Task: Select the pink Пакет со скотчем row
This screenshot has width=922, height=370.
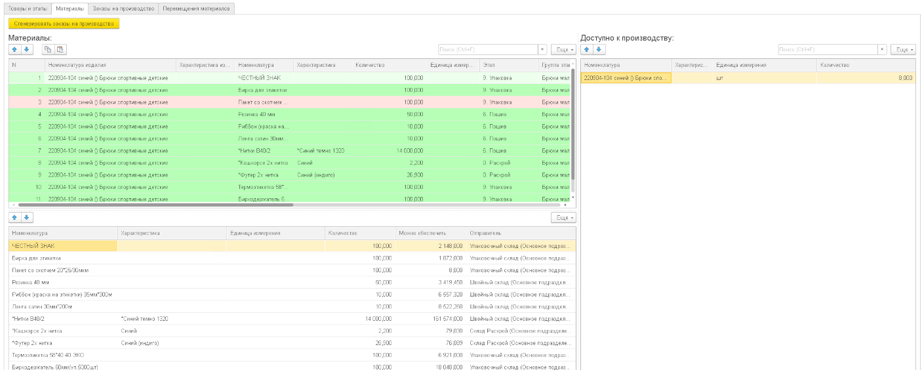Action: [262, 102]
